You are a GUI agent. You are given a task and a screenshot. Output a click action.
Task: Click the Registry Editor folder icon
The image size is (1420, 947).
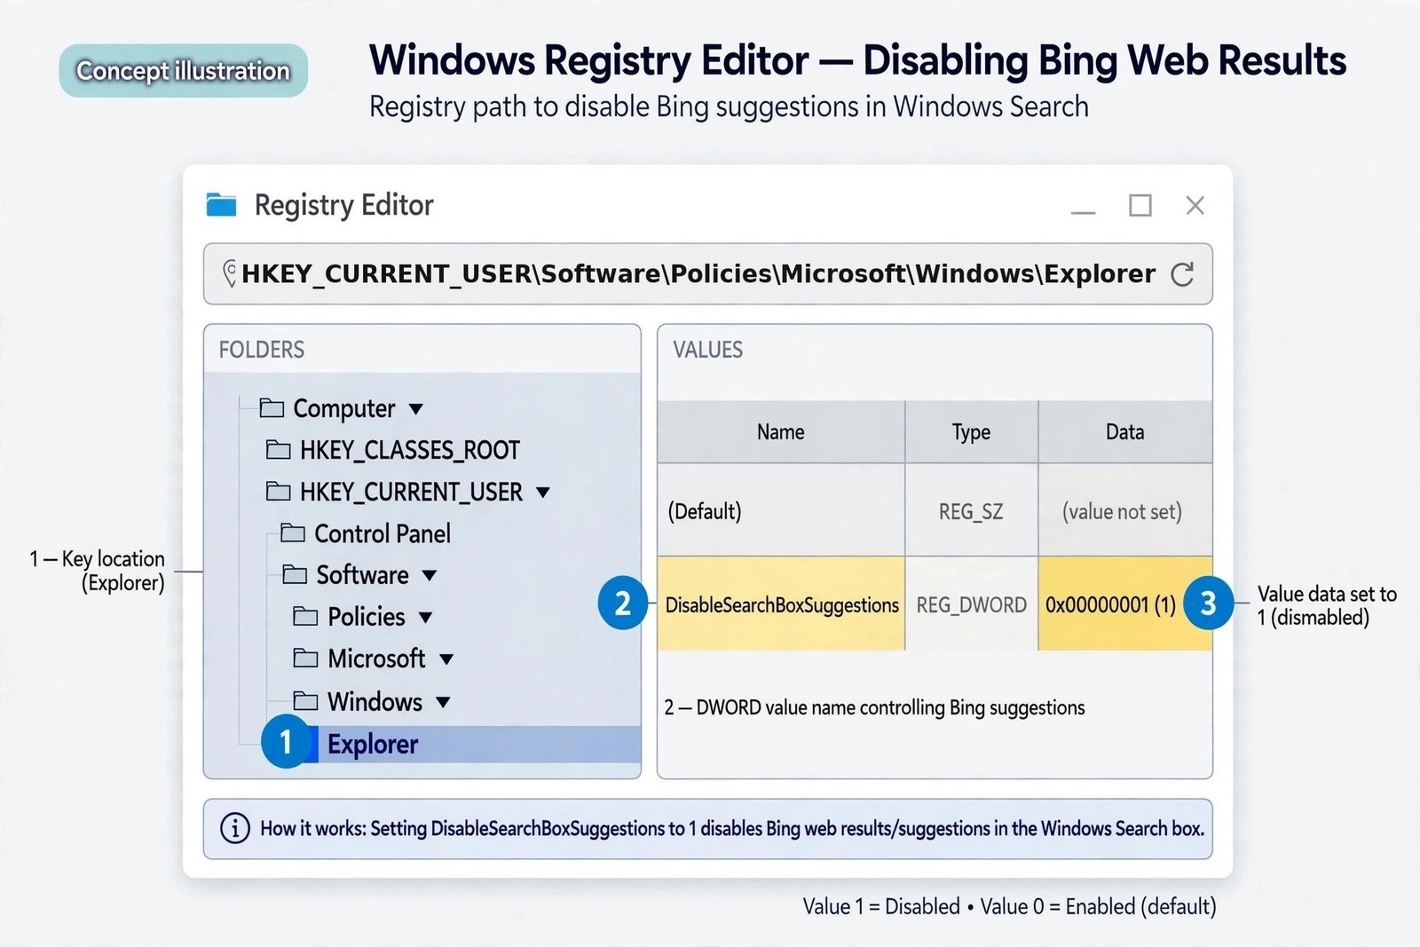tap(221, 205)
